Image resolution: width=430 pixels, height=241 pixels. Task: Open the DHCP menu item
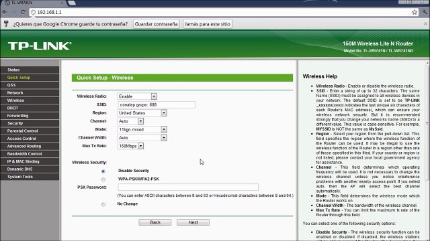[x=30, y=108]
